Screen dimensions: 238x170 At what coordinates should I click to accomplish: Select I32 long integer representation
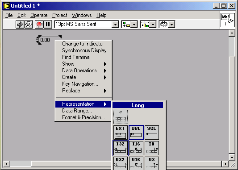pos(121,148)
